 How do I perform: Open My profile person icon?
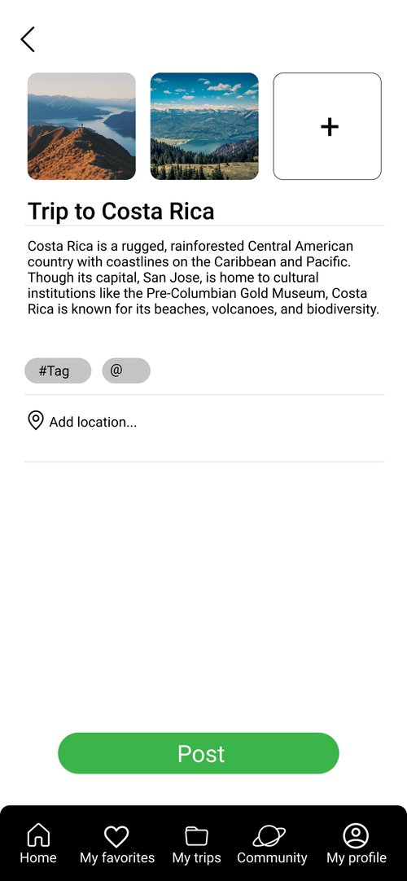click(356, 835)
